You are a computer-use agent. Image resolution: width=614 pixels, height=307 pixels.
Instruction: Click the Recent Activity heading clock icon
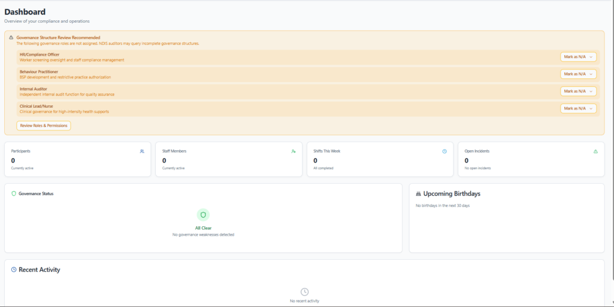point(14,270)
